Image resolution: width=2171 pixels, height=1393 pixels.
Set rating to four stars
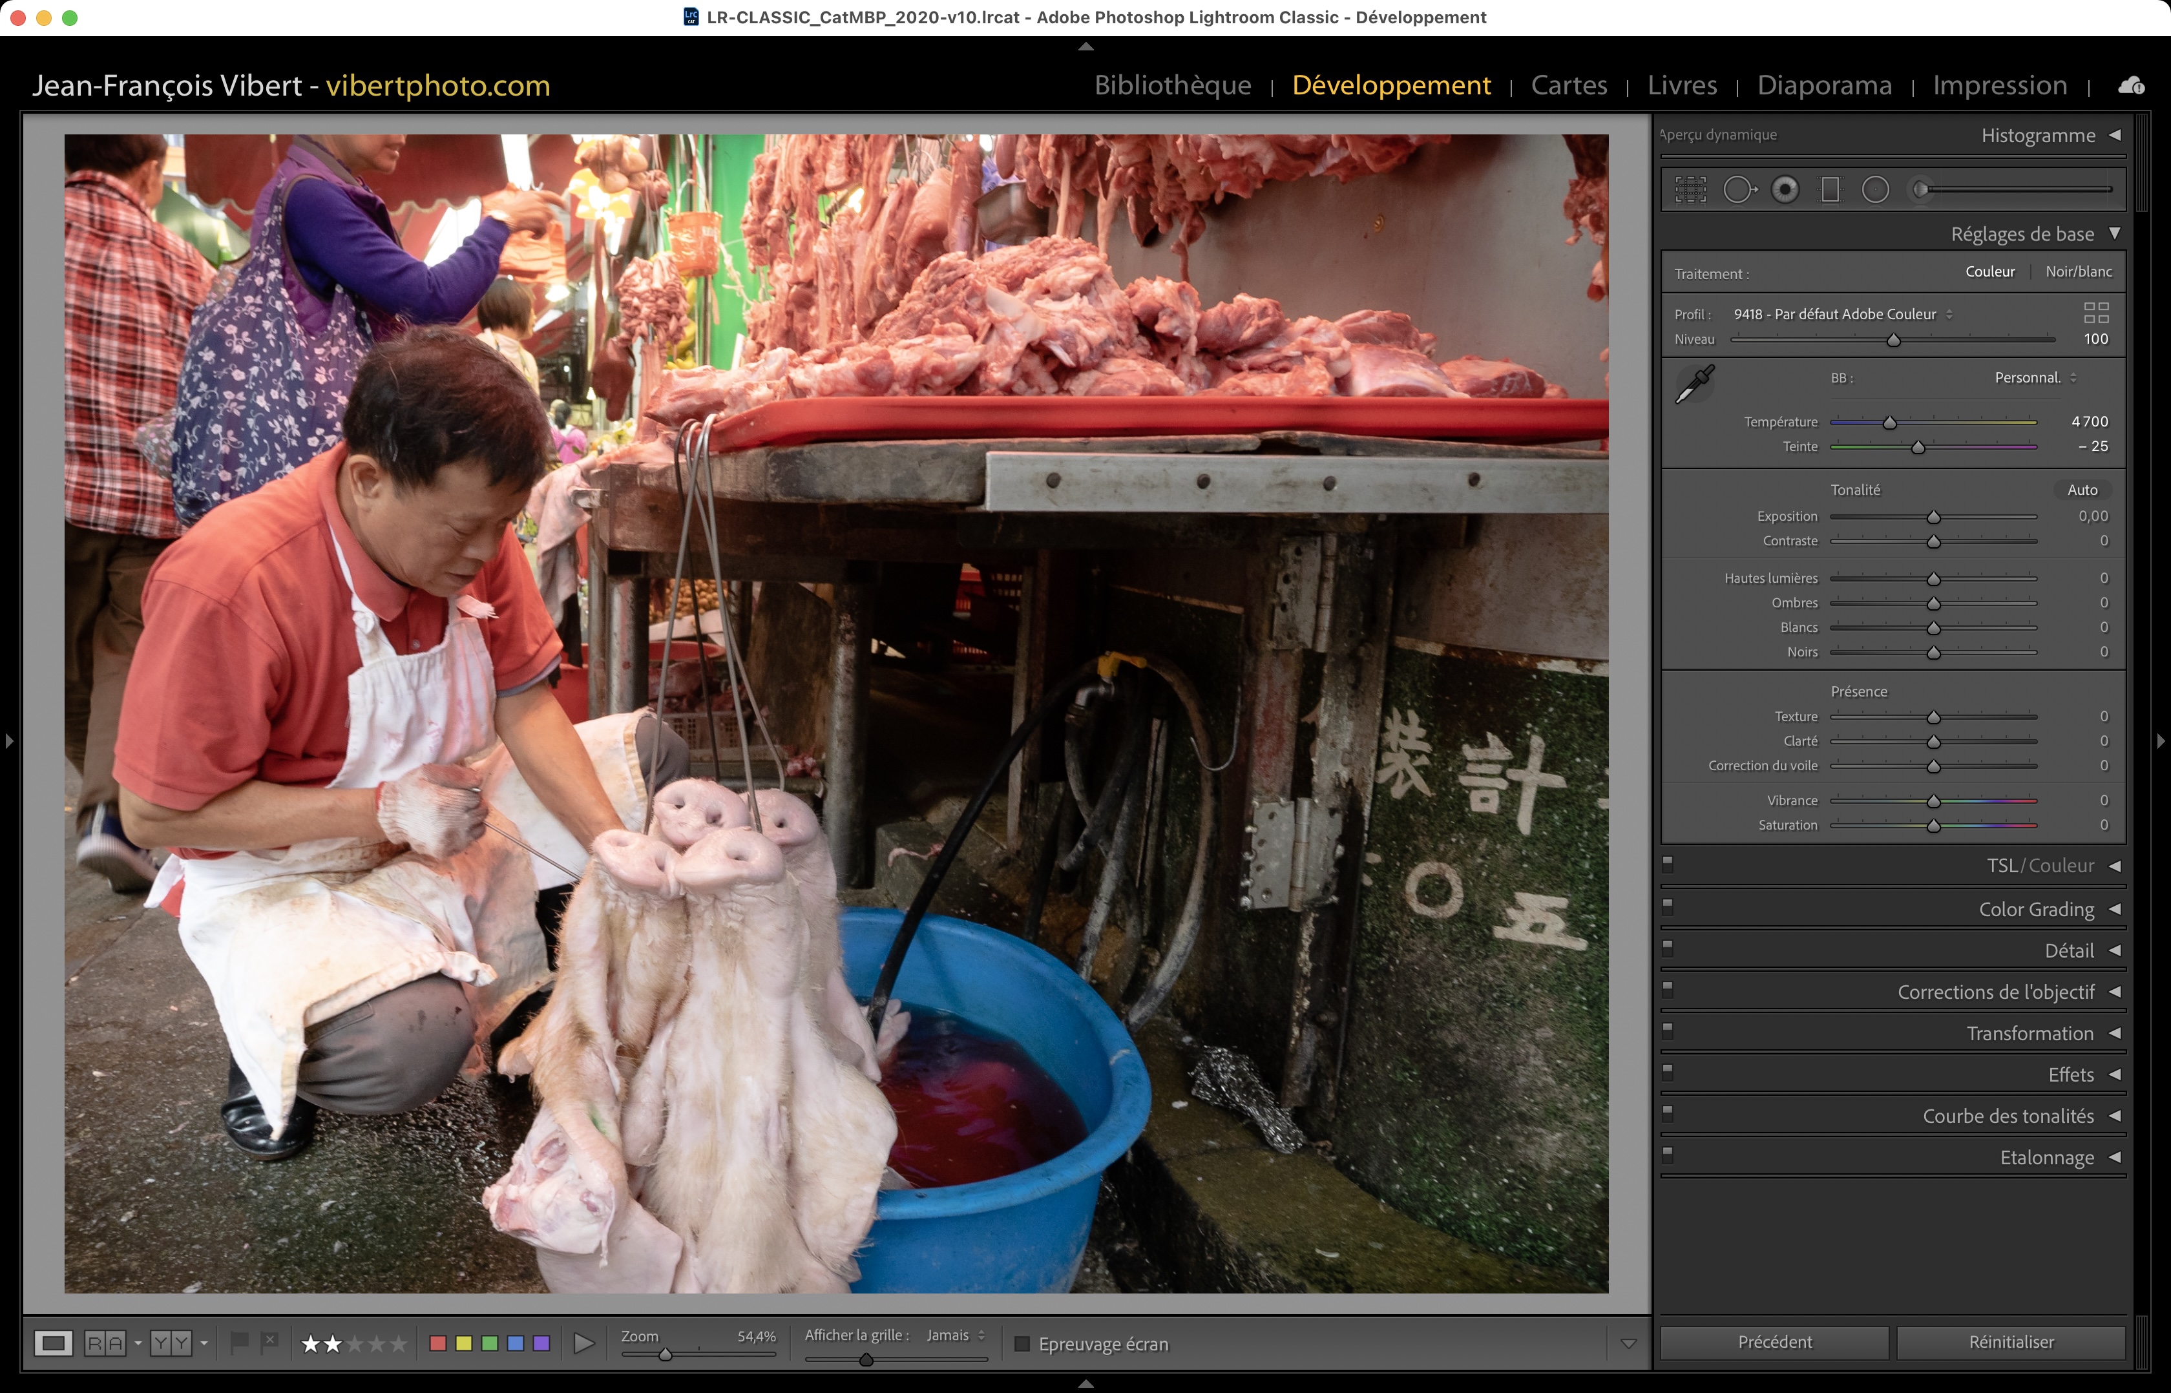click(376, 1344)
